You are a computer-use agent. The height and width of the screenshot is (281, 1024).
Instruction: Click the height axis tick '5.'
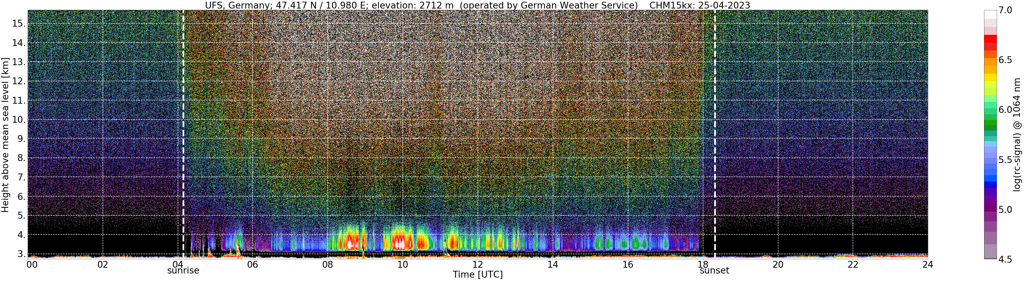(x=21, y=216)
